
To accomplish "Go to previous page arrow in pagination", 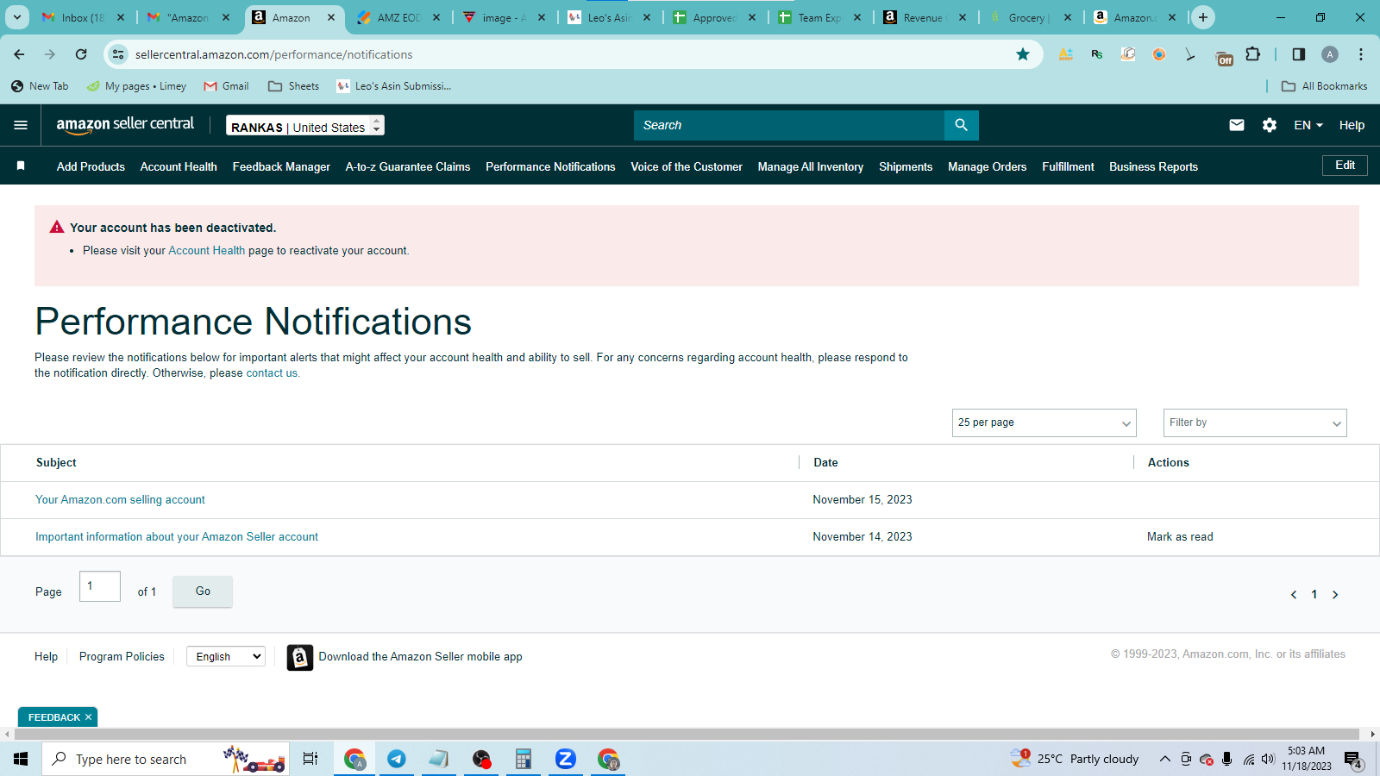I will tap(1294, 595).
